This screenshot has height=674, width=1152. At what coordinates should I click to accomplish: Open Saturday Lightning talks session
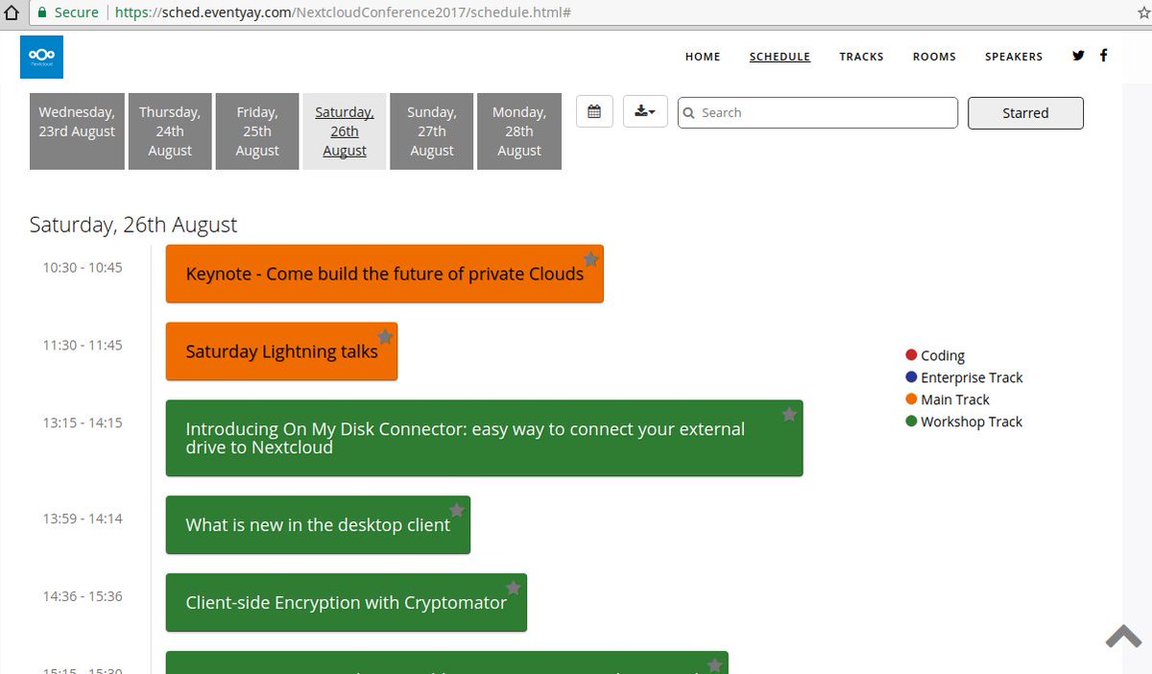coord(281,351)
